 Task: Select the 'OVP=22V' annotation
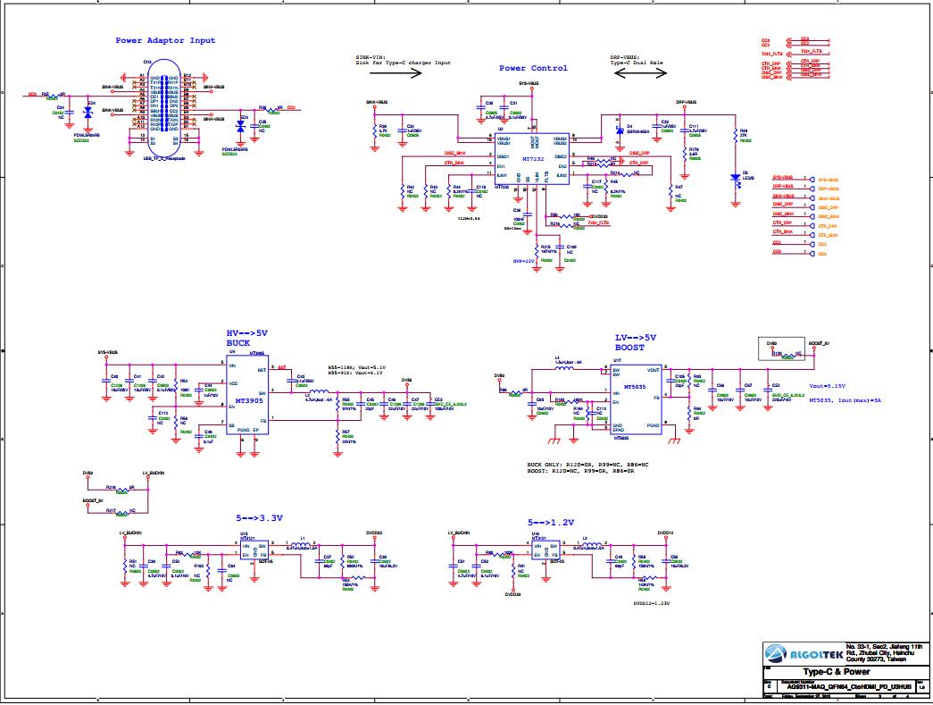coord(524,260)
